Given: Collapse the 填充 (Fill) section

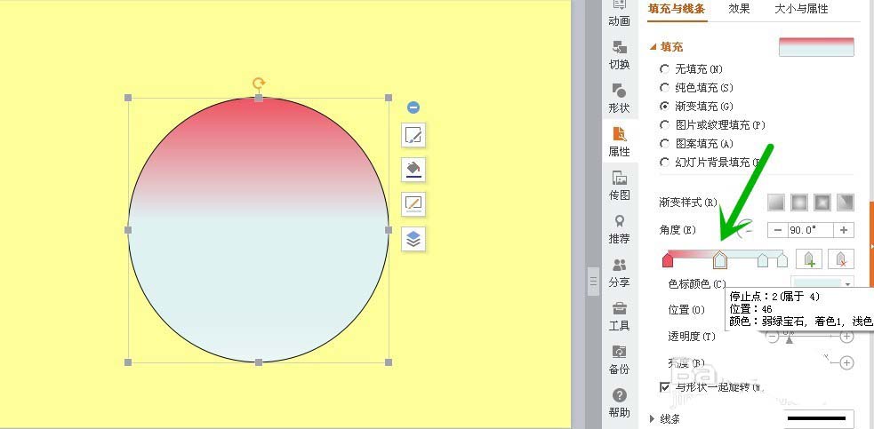Looking at the screenshot, I should coord(654,47).
